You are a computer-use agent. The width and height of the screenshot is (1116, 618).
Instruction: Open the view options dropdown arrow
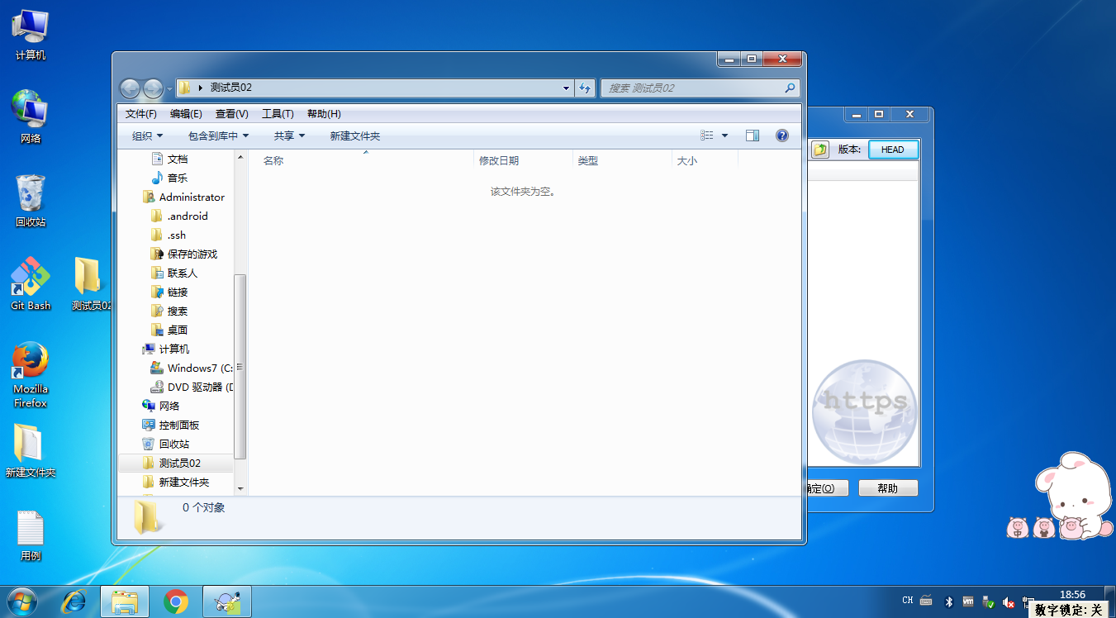tap(725, 135)
